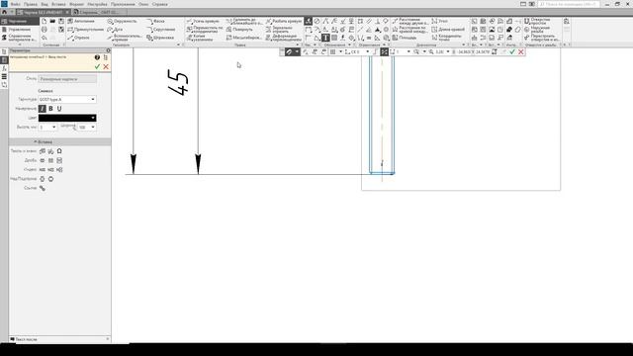633x356 pixels.
Task: Insert first fraction style icon
Action: click(x=43, y=160)
